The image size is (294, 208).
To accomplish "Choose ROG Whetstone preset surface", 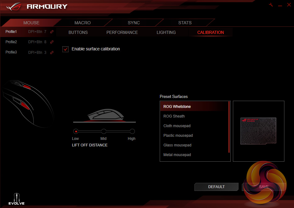I will point(194,107).
